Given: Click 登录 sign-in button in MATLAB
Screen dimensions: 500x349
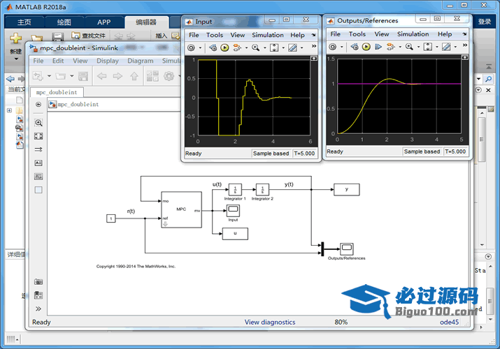Looking at the screenshot, I should 485,22.
